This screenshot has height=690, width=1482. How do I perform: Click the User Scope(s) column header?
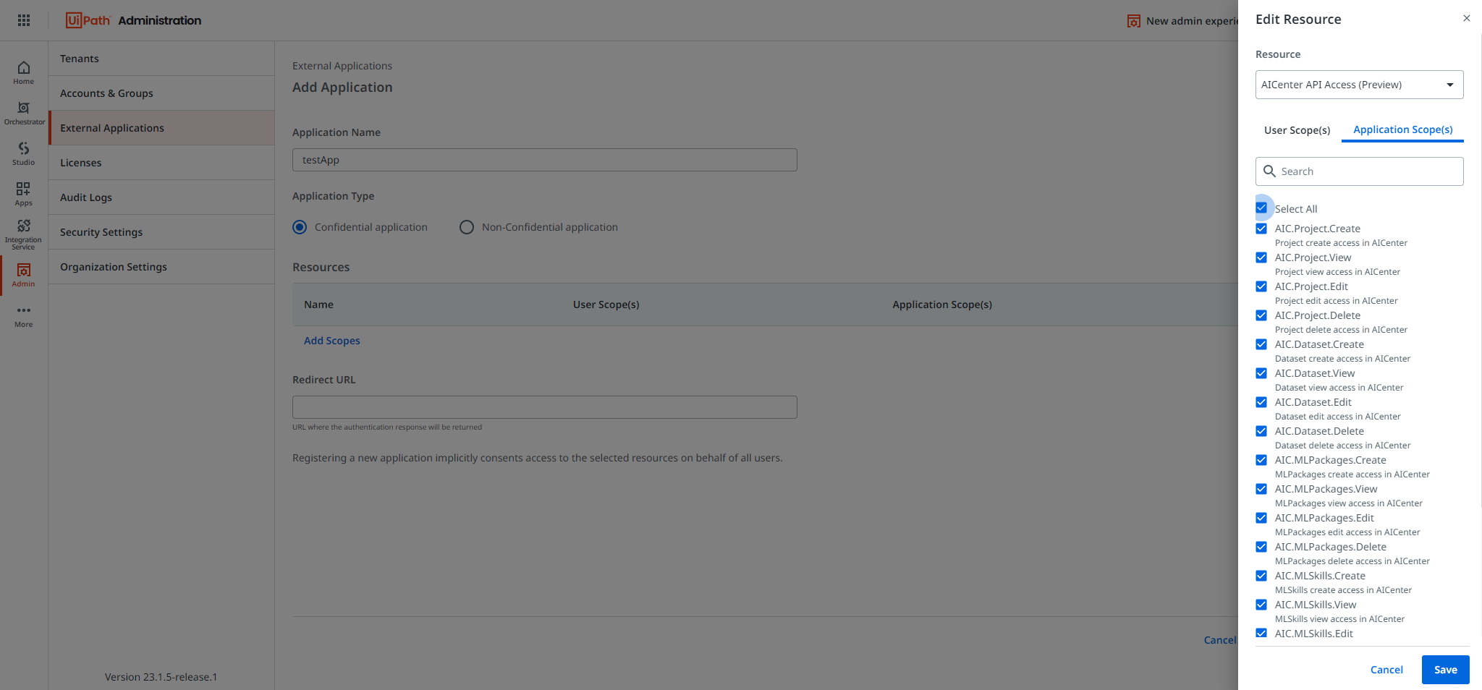point(606,304)
